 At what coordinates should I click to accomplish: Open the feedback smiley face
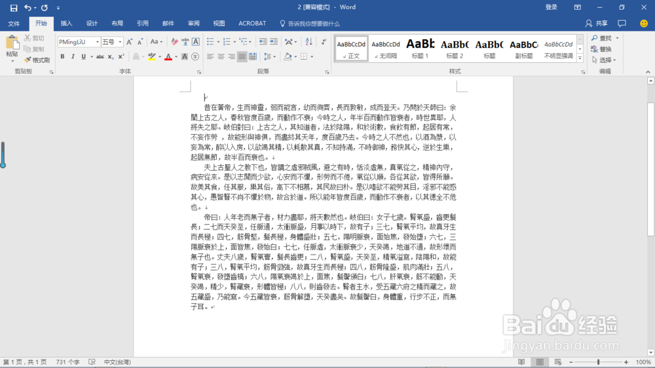pos(644,24)
